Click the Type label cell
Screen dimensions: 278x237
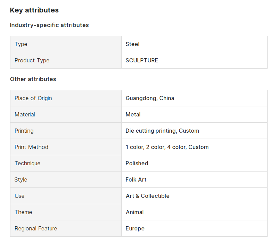coord(66,44)
